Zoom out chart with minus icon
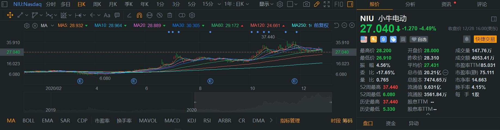The image size is (500, 130). pos(344,25)
